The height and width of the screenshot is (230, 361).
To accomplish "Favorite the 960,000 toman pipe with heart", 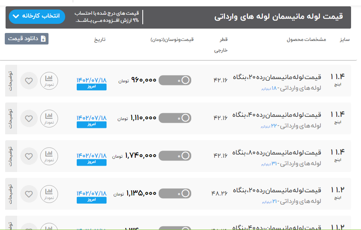I will (29, 80).
